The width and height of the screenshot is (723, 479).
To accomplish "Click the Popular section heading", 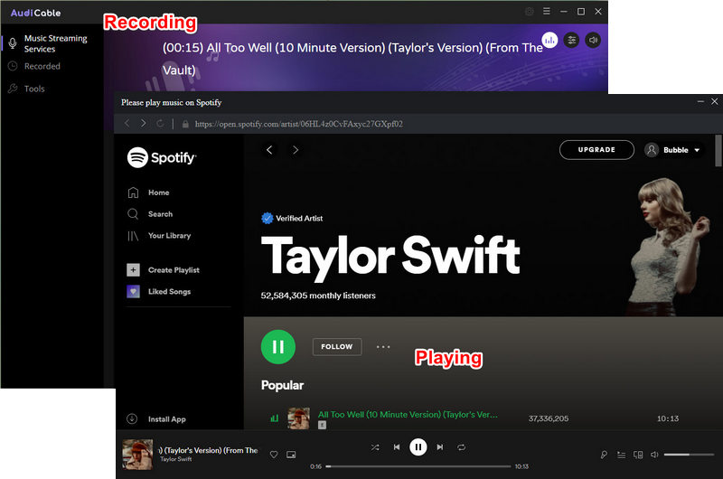I will (282, 385).
